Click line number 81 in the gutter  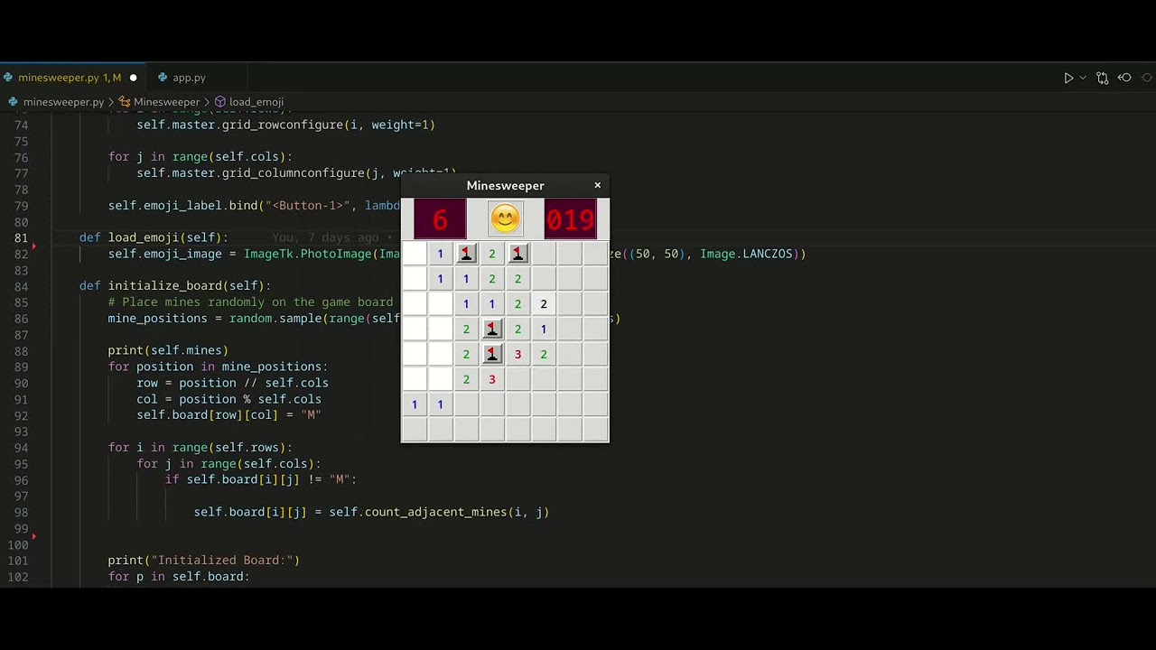21,237
